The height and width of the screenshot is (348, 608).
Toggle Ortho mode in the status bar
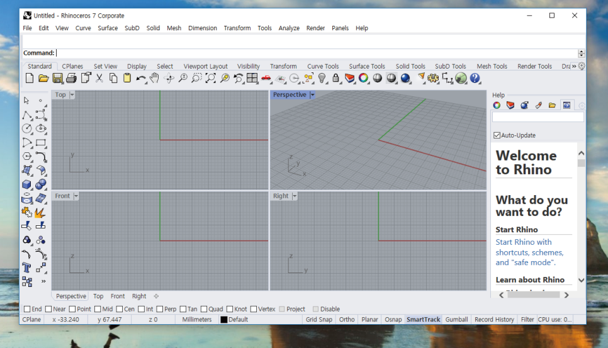coord(347,320)
